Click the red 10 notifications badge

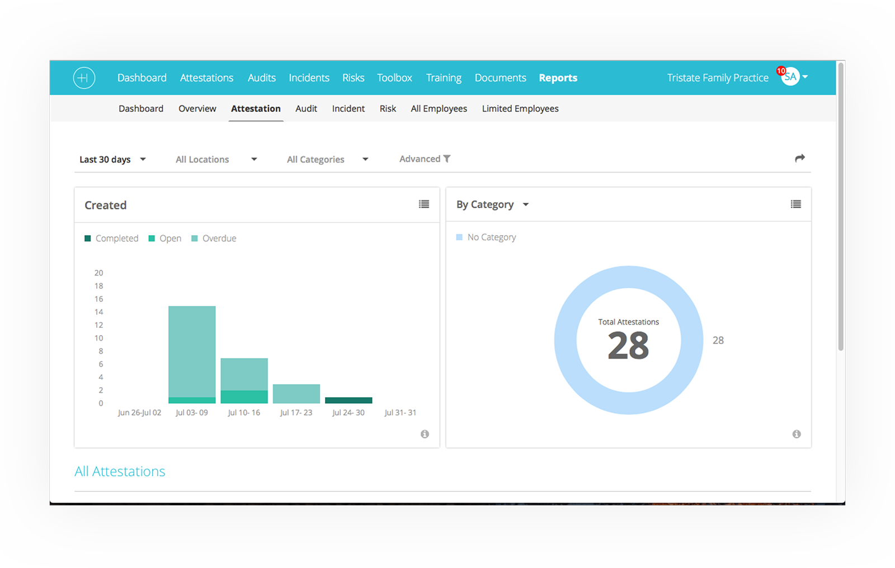pos(781,71)
